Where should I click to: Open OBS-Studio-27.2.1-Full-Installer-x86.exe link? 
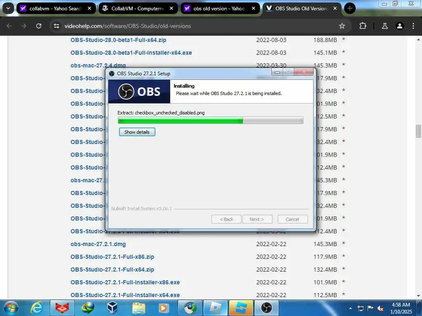[x=125, y=282]
